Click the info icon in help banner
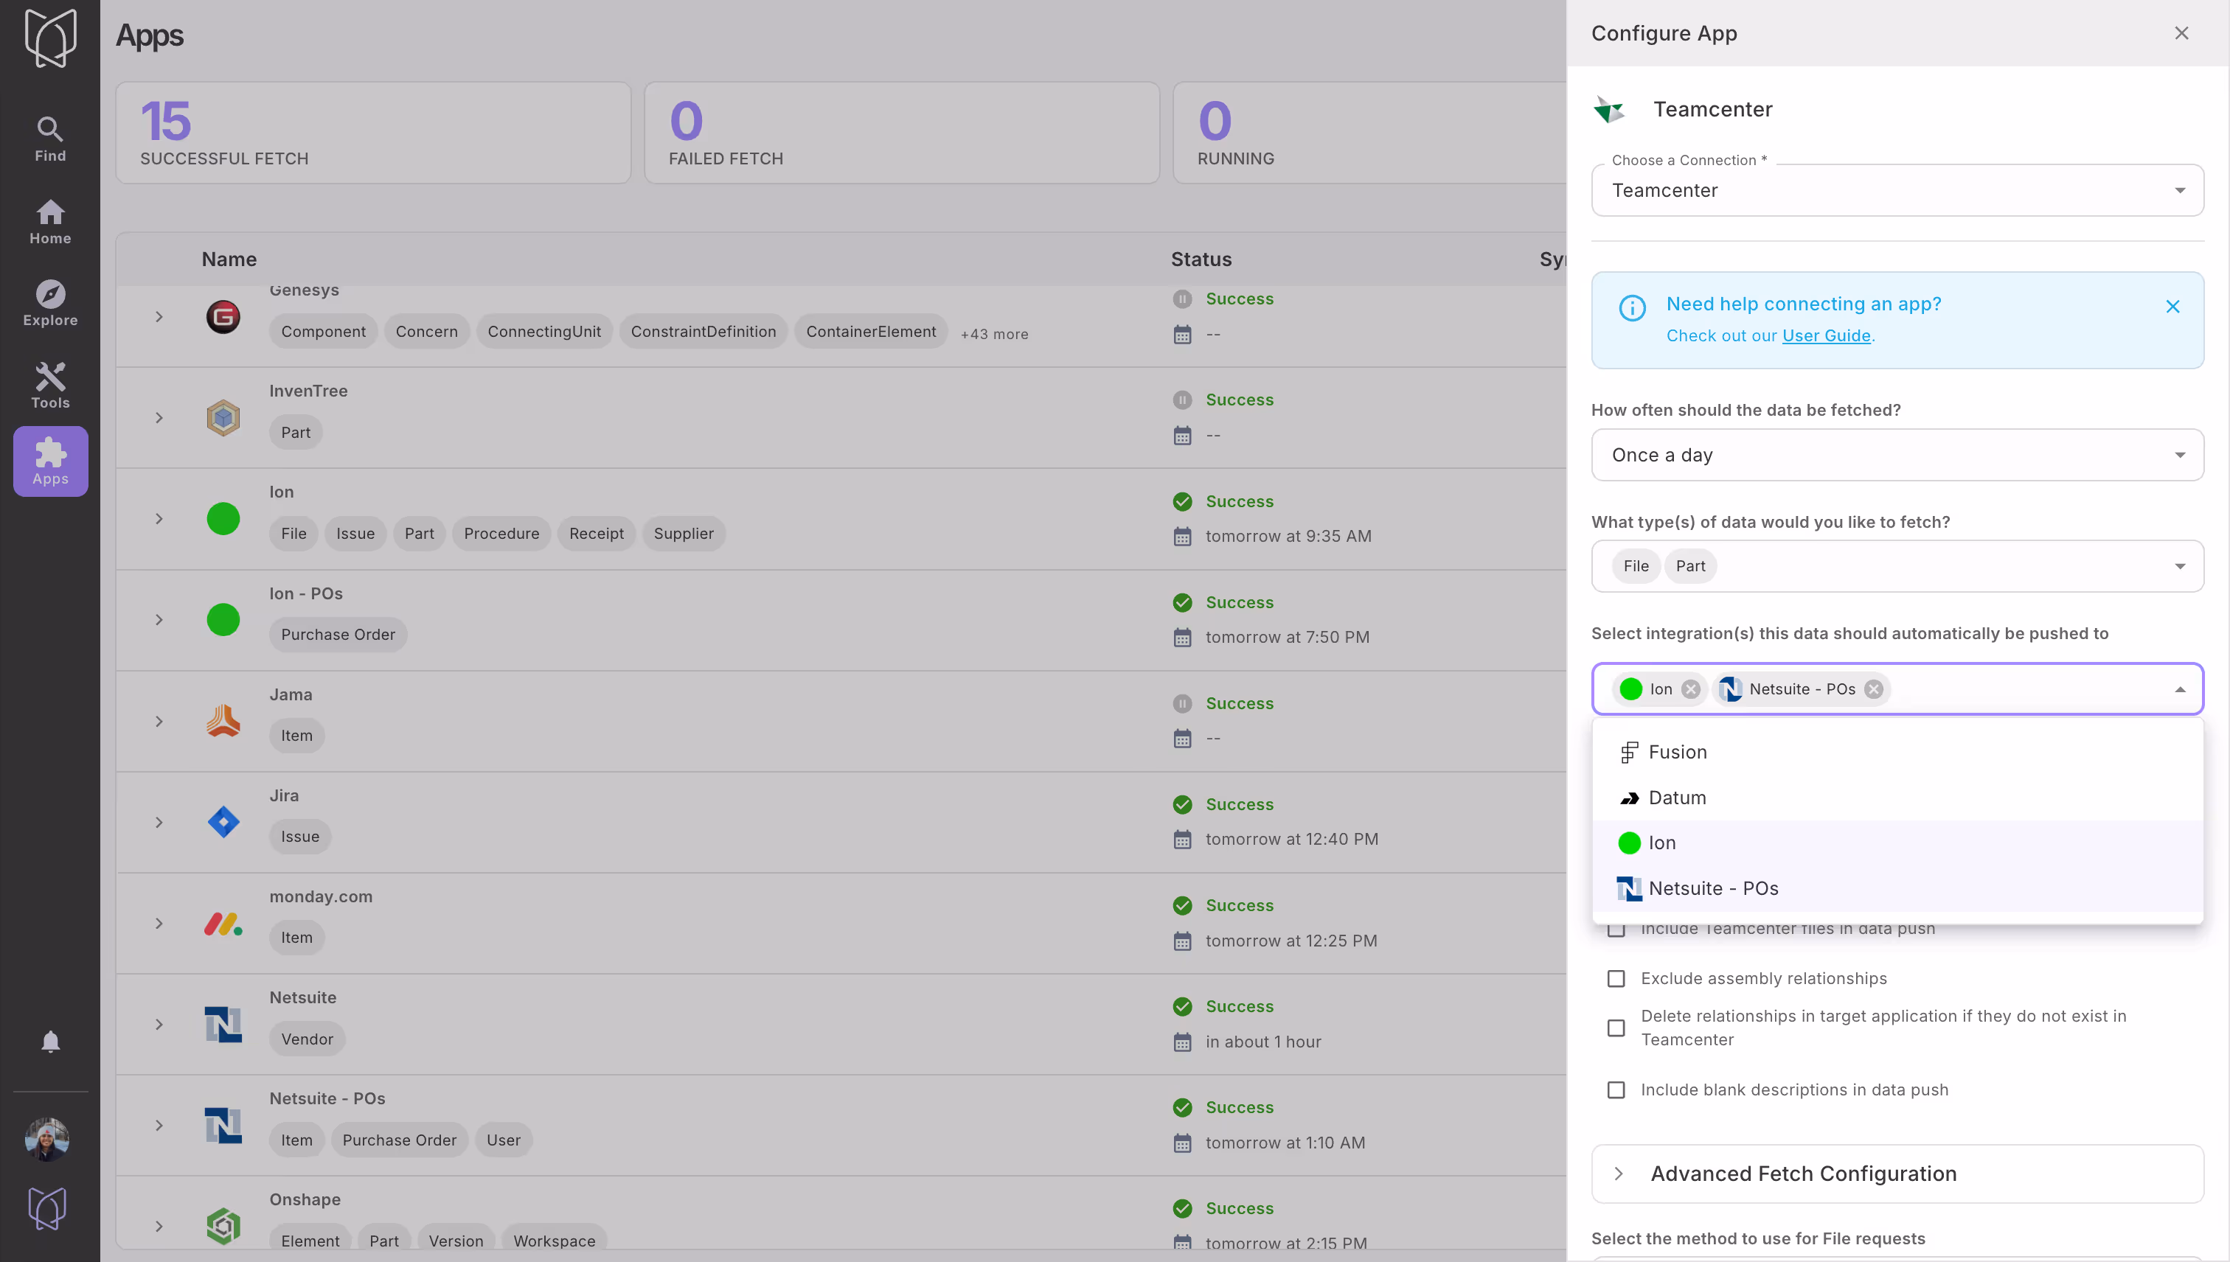The width and height of the screenshot is (2230, 1262). pyautogui.click(x=1632, y=307)
